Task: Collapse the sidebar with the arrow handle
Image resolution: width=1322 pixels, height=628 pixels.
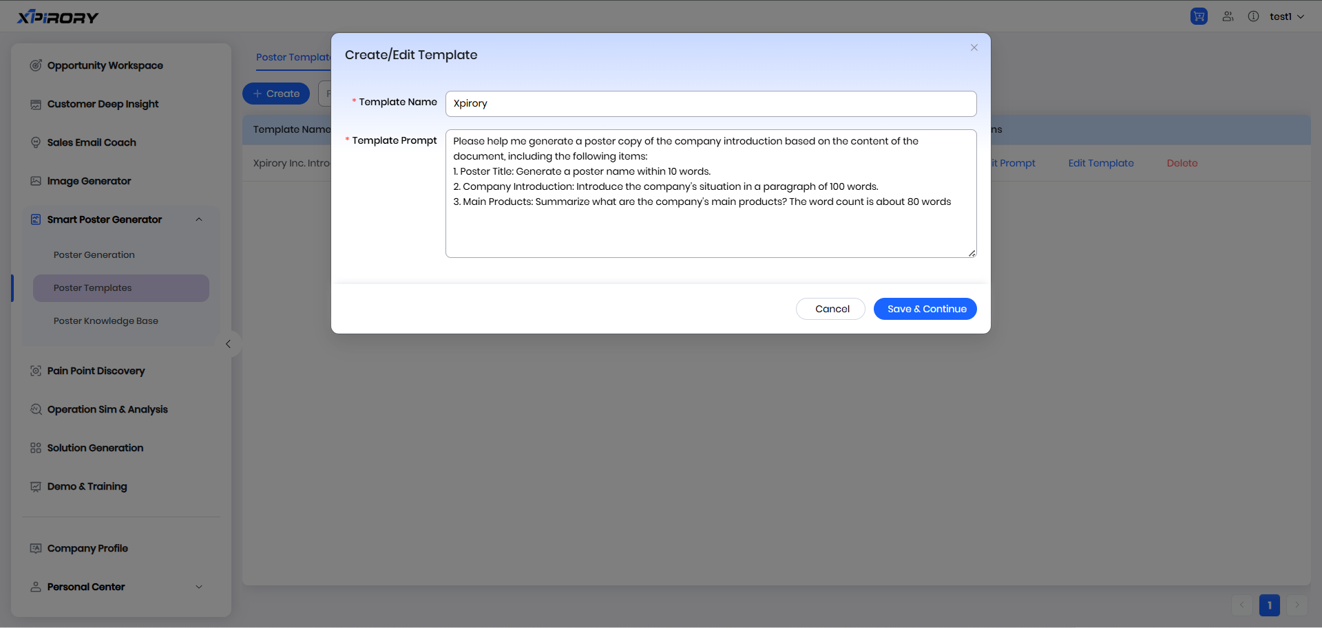Action: tap(228, 344)
